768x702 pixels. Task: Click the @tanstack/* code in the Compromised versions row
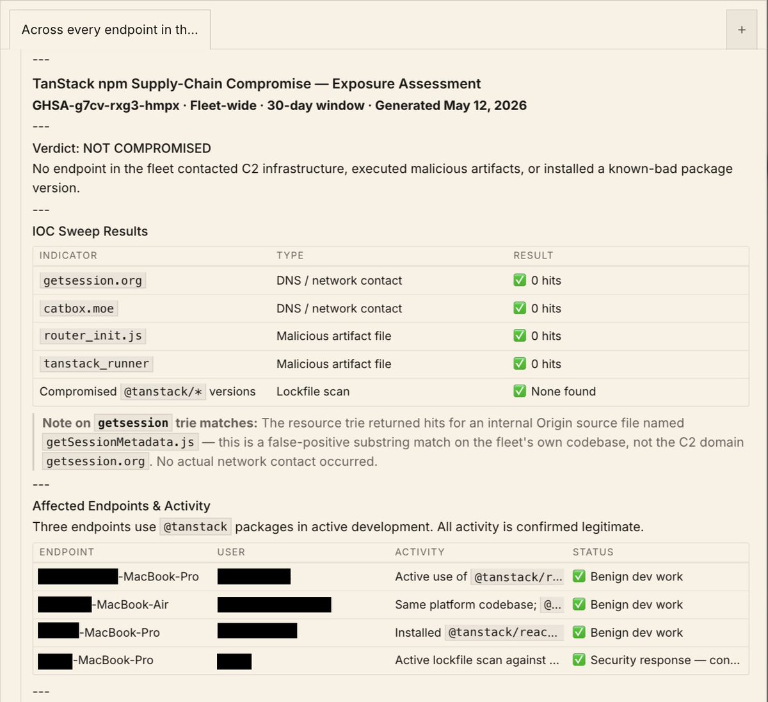coord(163,392)
